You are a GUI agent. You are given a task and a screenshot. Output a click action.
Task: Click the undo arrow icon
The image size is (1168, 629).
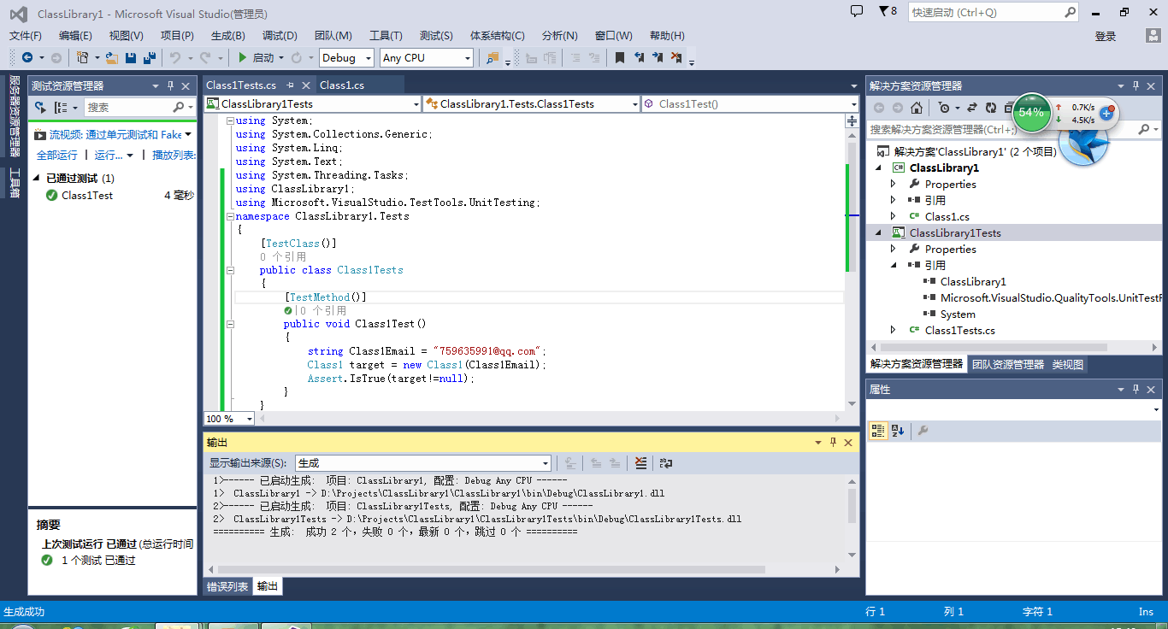pos(174,57)
